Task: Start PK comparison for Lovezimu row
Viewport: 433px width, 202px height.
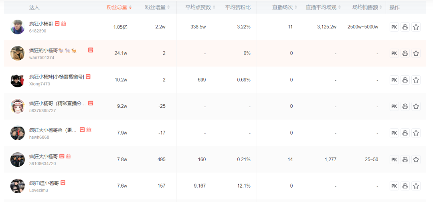Action: click(x=394, y=186)
